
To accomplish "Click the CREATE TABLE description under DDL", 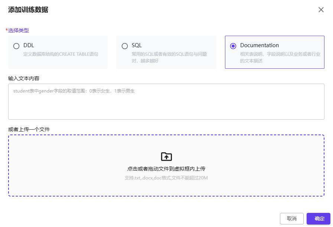I will click(61, 54).
